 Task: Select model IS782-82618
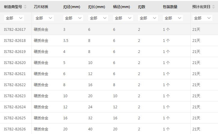pyautogui.click(x=15, y=41)
